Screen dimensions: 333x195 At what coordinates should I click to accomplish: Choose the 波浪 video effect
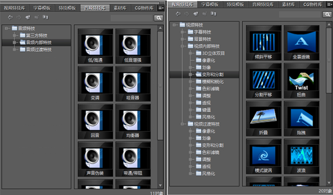301,156
